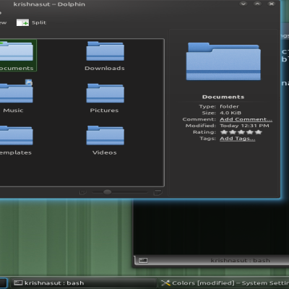
Task: Select the highlighted Documents folder in file view
Action: [x=18, y=56]
